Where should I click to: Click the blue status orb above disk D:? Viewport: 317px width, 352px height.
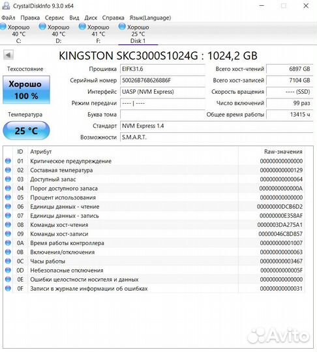[42, 27]
